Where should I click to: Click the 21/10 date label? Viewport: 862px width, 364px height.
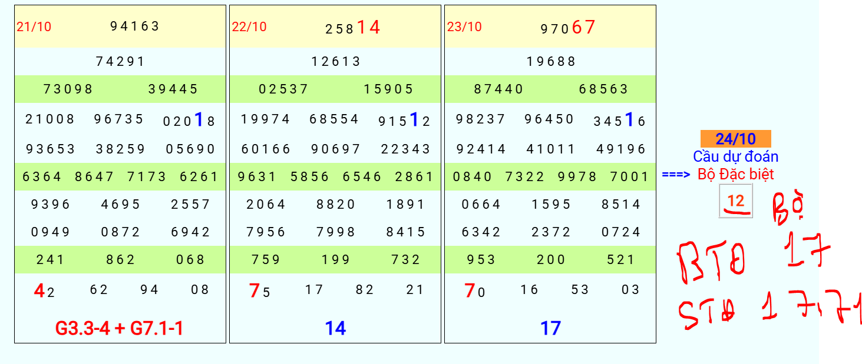[x=34, y=26]
